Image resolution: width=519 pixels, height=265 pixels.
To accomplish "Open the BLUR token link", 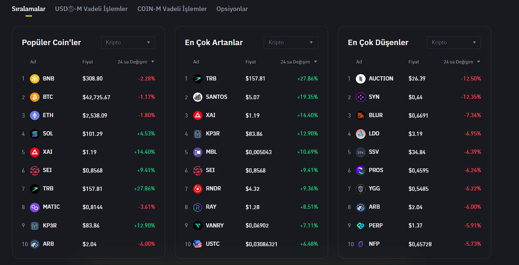I will (376, 115).
